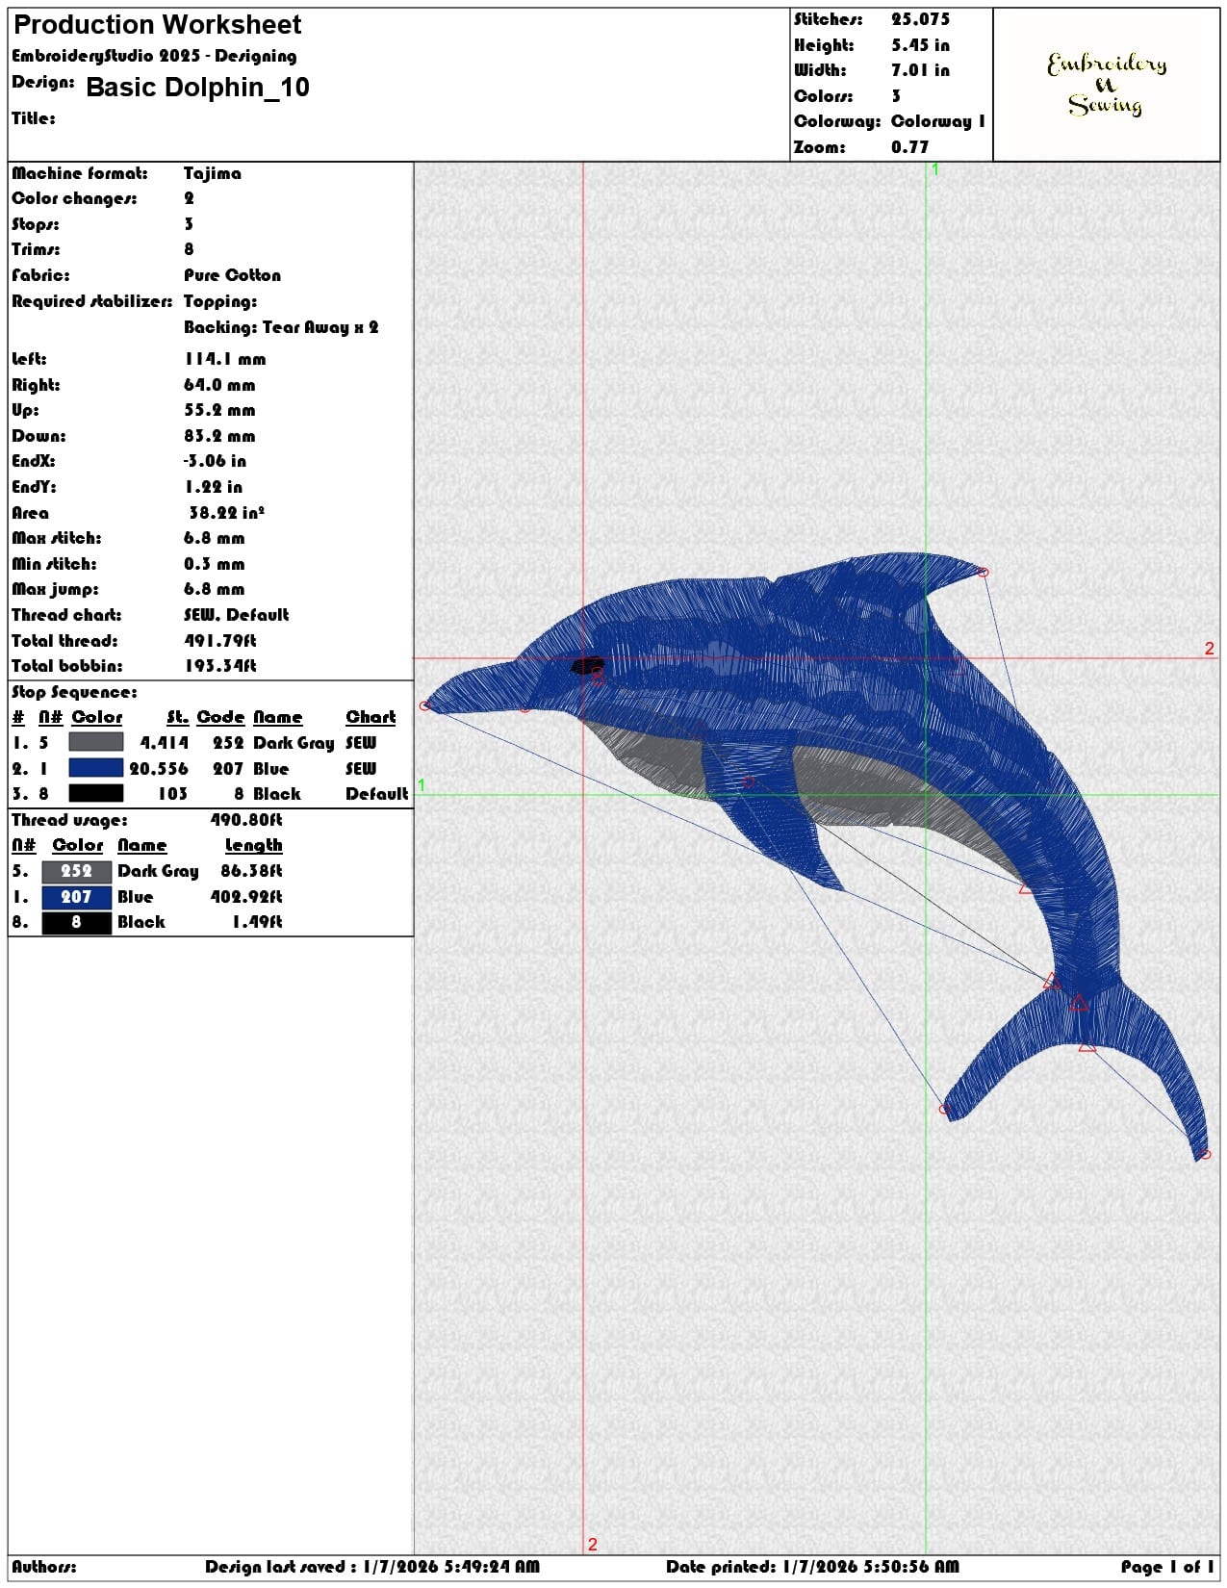1227x1588 pixels.
Task: Click the Up value '55.2 mm'
Action: (219, 410)
